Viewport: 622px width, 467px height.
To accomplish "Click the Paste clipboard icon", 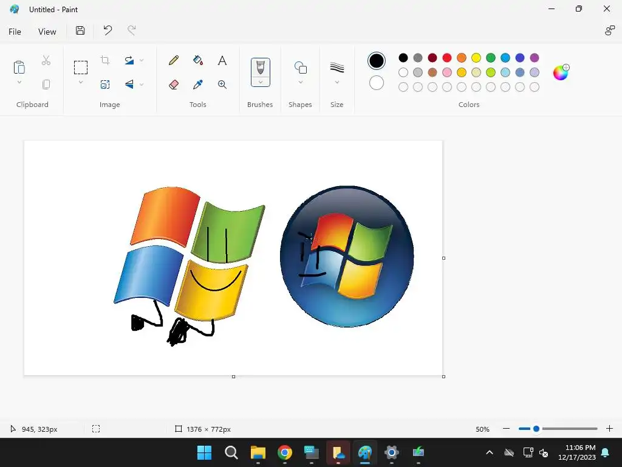I will [19, 67].
